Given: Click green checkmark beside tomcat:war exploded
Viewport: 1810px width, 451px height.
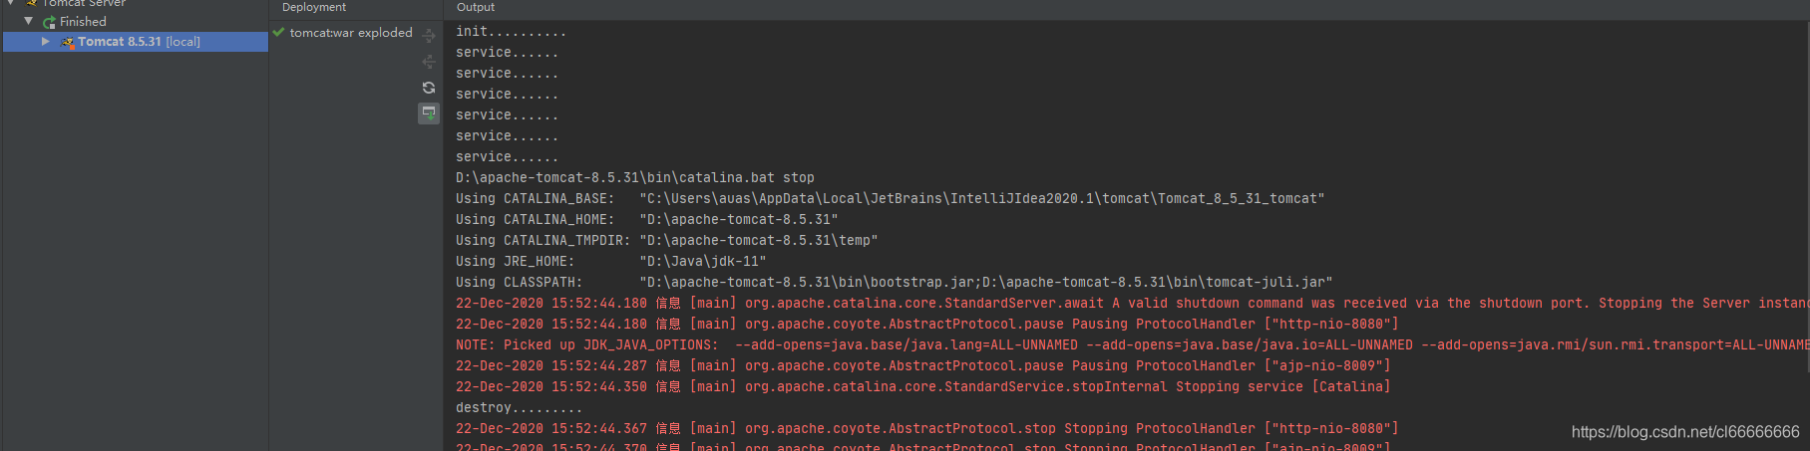Looking at the screenshot, I should pyautogui.click(x=278, y=33).
